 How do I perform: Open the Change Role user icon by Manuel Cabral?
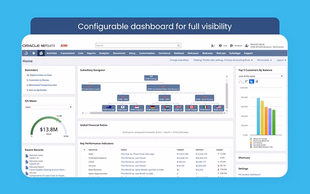[246, 45]
